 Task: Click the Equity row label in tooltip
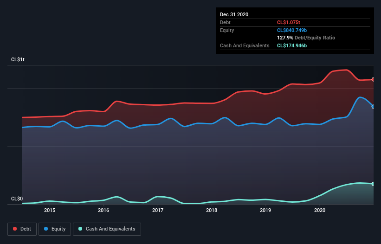click(x=227, y=30)
